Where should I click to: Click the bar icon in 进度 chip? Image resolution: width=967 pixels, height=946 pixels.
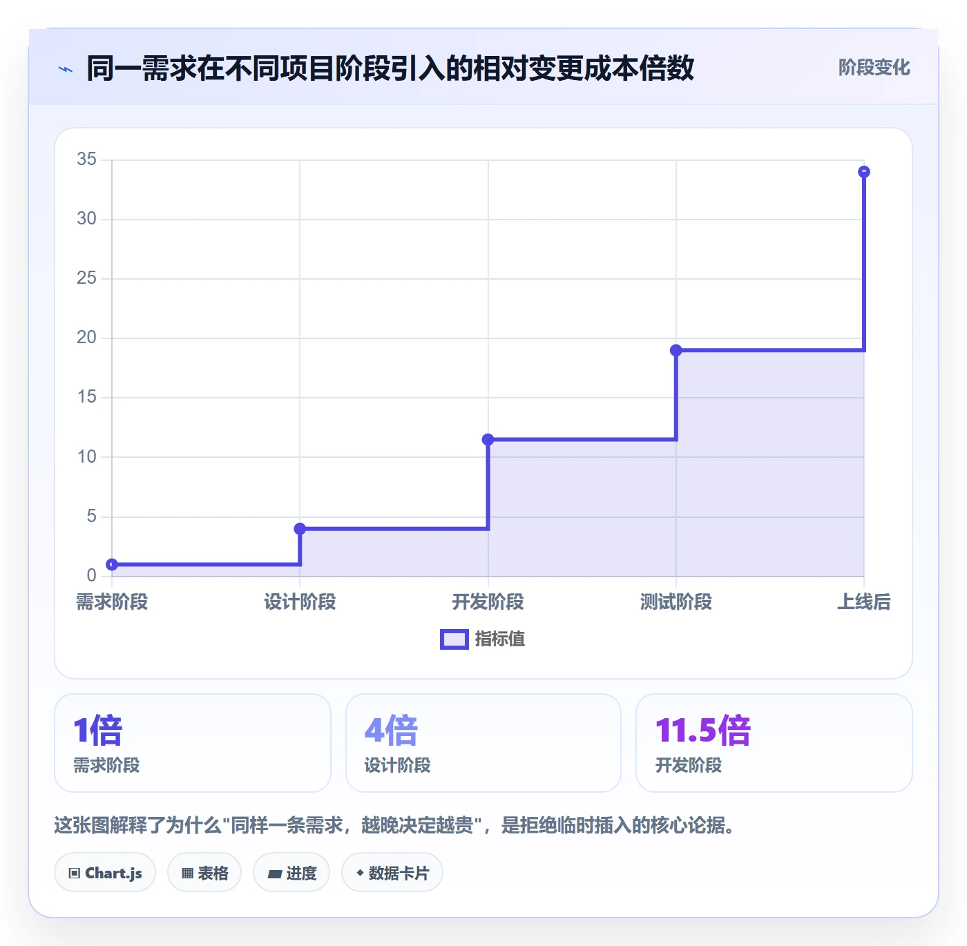274,874
